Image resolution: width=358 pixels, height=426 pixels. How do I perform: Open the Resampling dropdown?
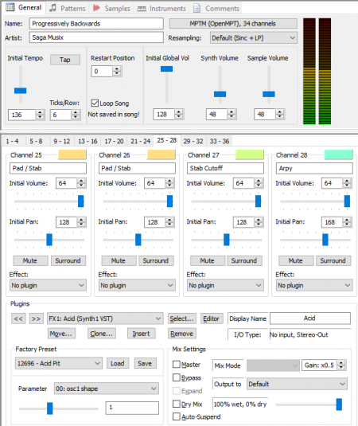click(254, 37)
